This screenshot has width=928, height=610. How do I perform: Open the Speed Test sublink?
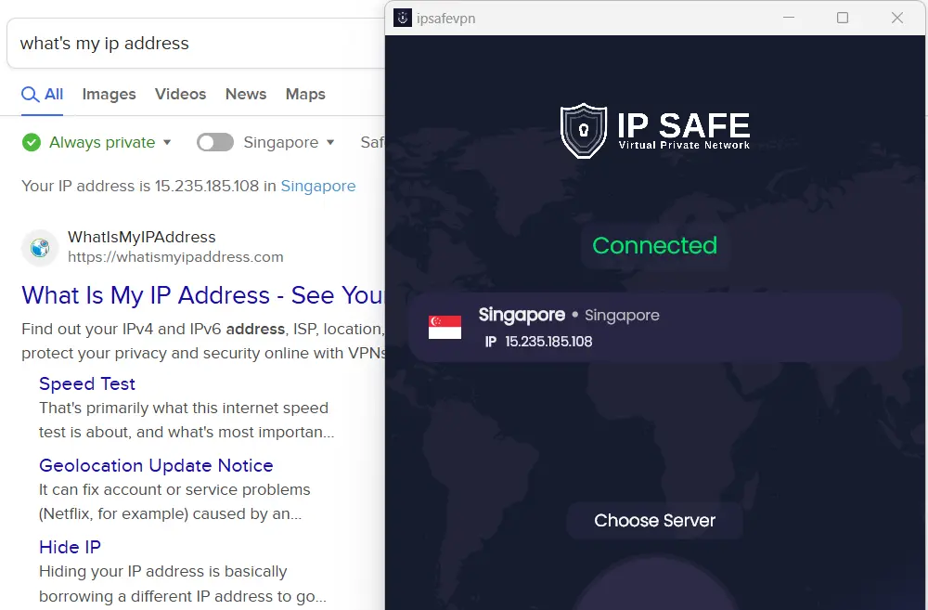pos(87,383)
